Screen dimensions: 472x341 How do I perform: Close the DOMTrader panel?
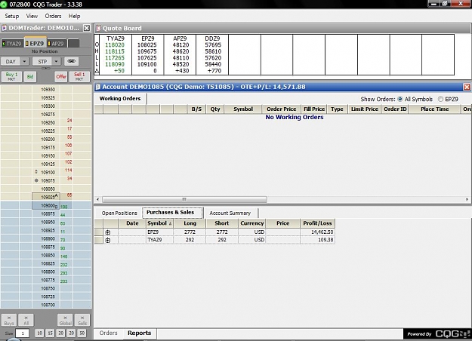pyautogui.click(x=86, y=28)
